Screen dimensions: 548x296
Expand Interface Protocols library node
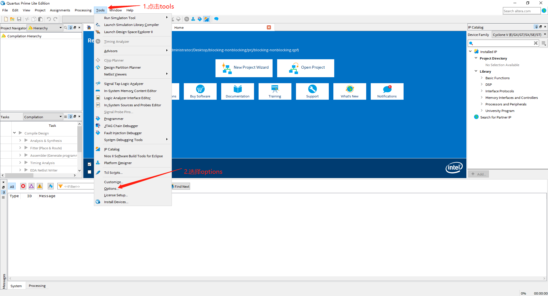482,91
